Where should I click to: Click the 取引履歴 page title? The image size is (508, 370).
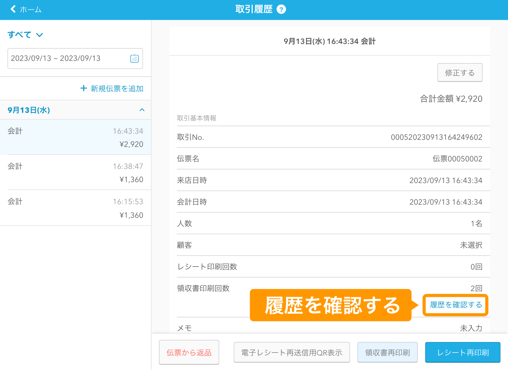(x=254, y=10)
